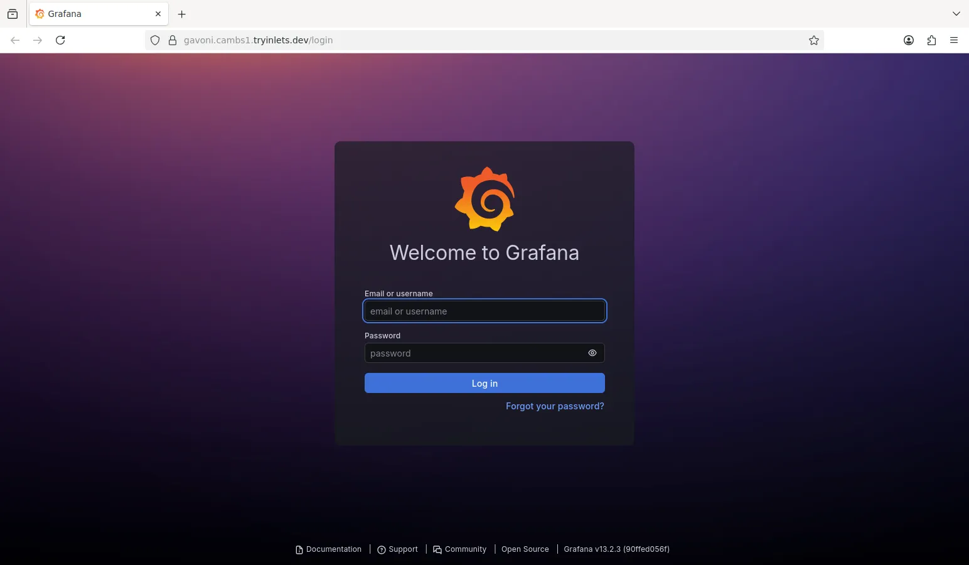Click the Grafana logo on the login card
The image size is (969, 565).
[x=484, y=199]
